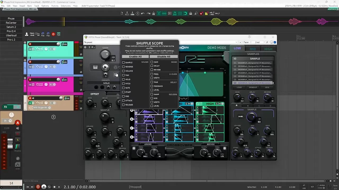Viewport: 339px width, 190px height.
Task: Click the JOIN samples button
Action: click(x=267, y=87)
